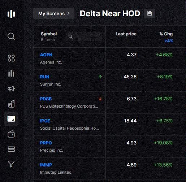Click Precipio Inc. company name
Viewport: 186px width, 182px height.
[x=52, y=150]
